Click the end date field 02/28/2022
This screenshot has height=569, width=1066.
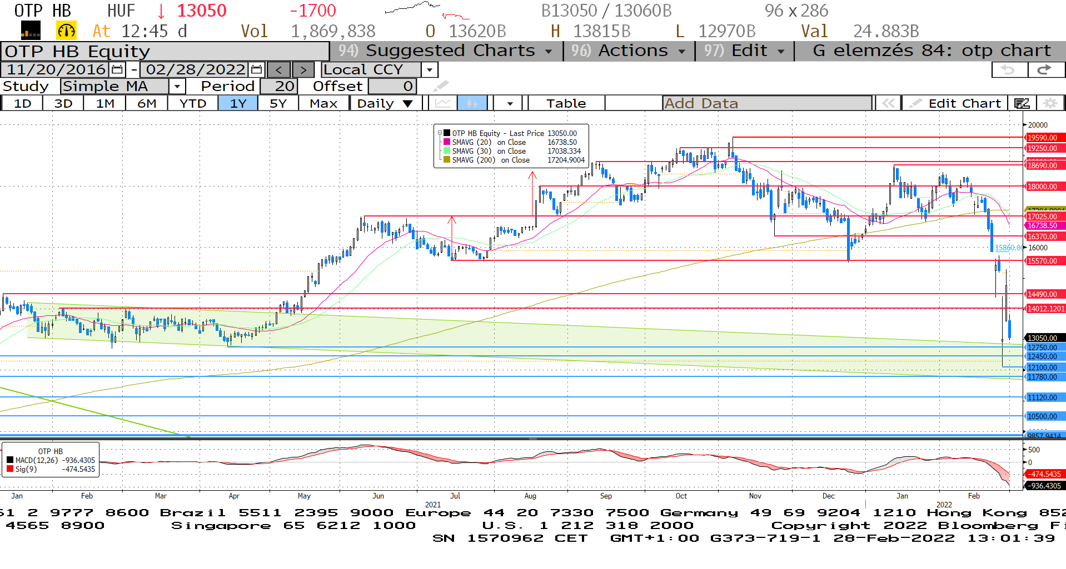point(195,70)
